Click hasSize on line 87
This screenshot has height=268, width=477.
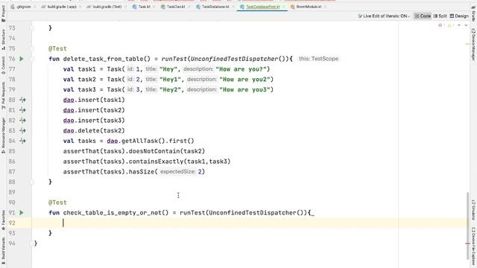(x=142, y=172)
